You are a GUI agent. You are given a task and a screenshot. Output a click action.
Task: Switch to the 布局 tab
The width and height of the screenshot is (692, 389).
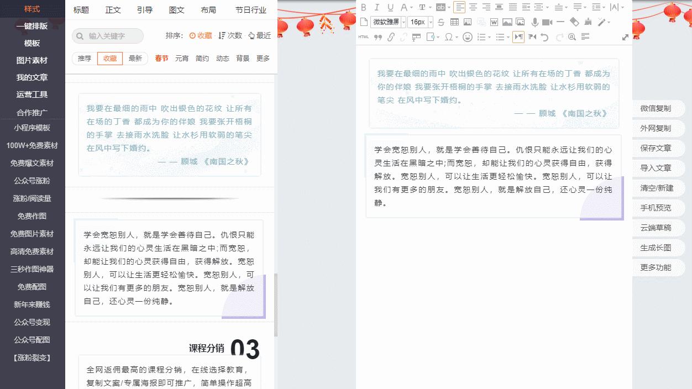[x=208, y=9]
